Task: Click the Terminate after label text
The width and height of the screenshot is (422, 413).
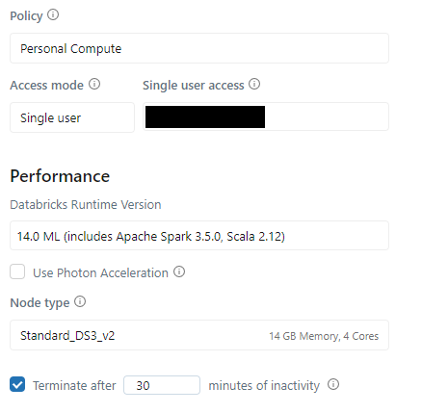Action: coord(74,385)
